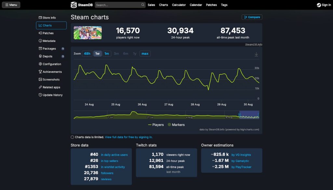Select the 48h zoom range
This screenshot has height=190, width=333.
click(x=87, y=54)
